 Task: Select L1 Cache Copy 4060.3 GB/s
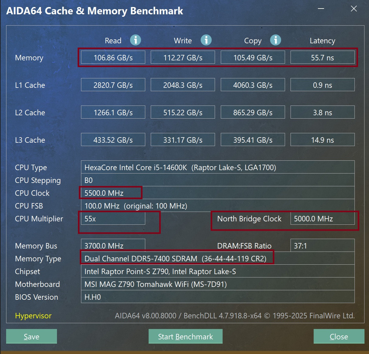tap(253, 85)
